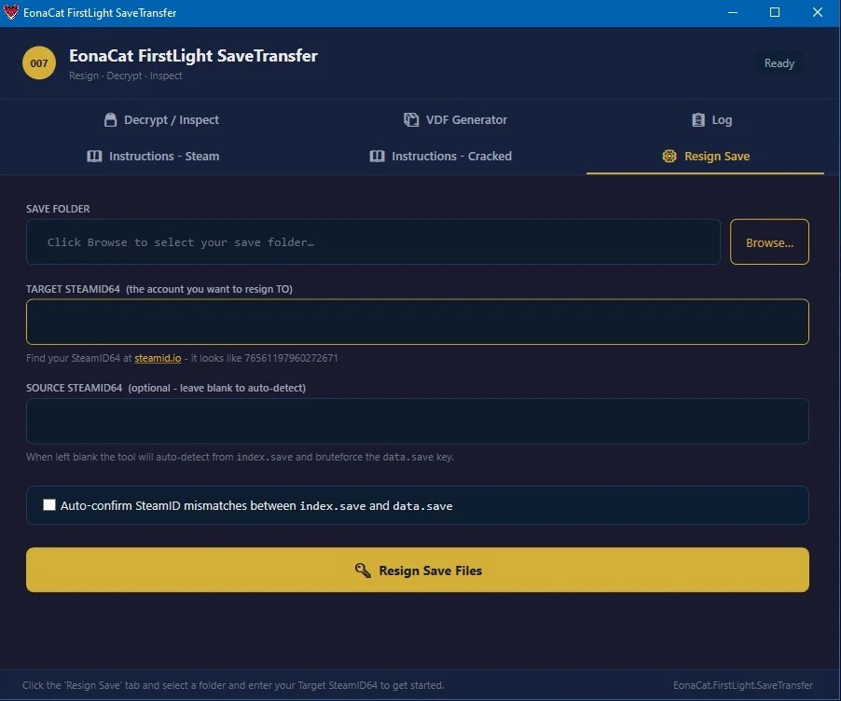Image resolution: width=841 pixels, height=701 pixels.
Task: Close the SaveTransfer window
Action: tap(818, 12)
